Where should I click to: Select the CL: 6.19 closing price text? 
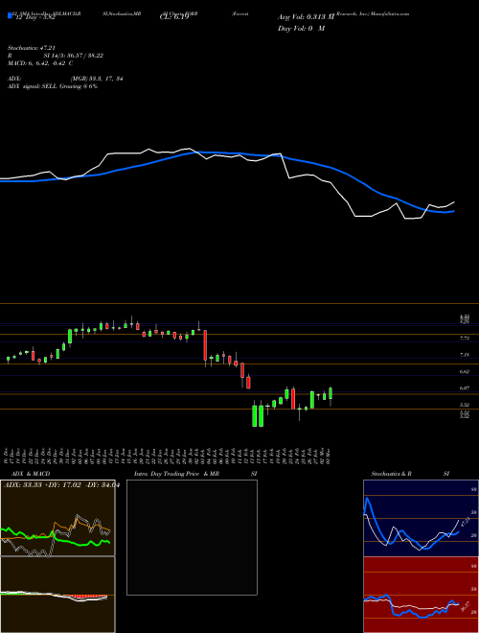tap(173, 17)
